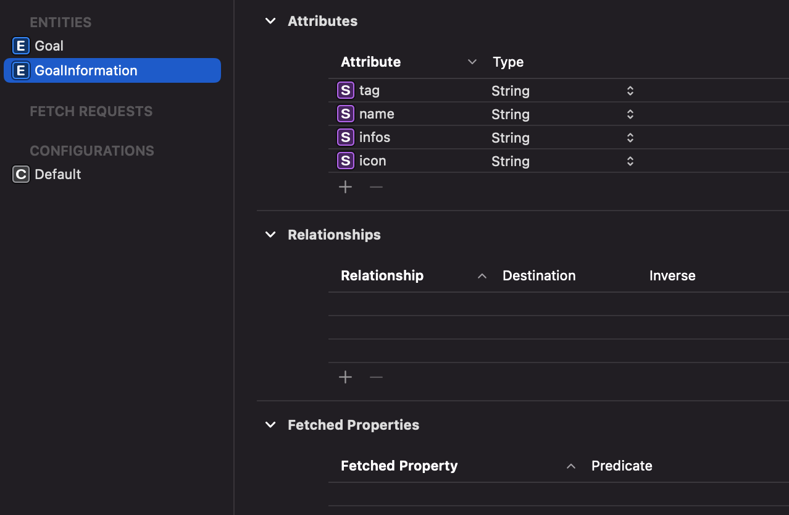789x515 pixels.
Task: Remove relationship with minus button
Action: click(376, 377)
